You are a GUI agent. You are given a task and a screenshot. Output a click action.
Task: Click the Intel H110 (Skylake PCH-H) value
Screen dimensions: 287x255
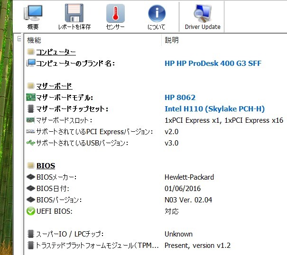[x=214, y=109]
